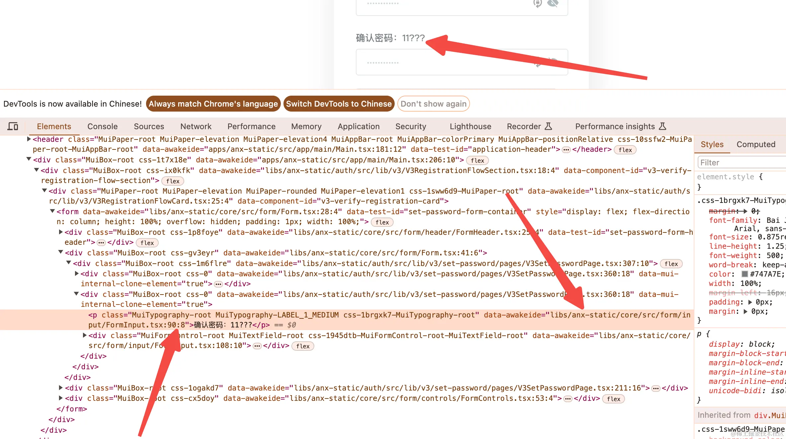Switch to the Console tab

102,127
